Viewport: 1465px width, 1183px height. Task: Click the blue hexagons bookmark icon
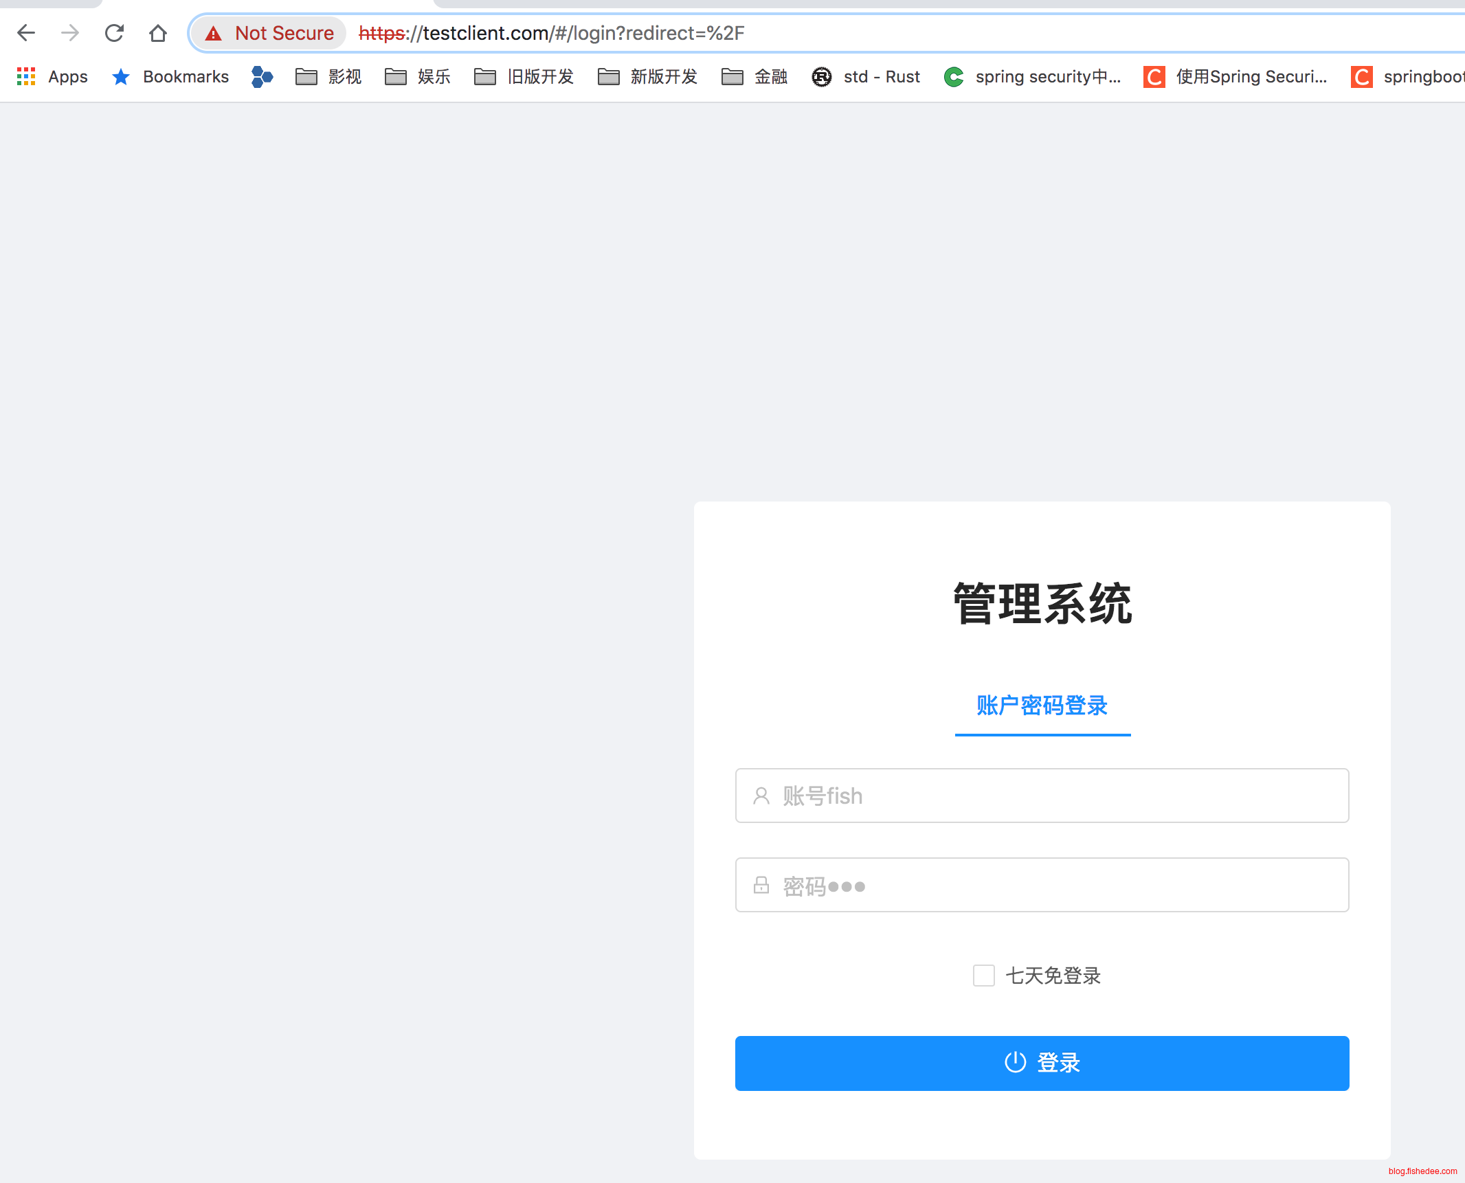coord(262,76)
